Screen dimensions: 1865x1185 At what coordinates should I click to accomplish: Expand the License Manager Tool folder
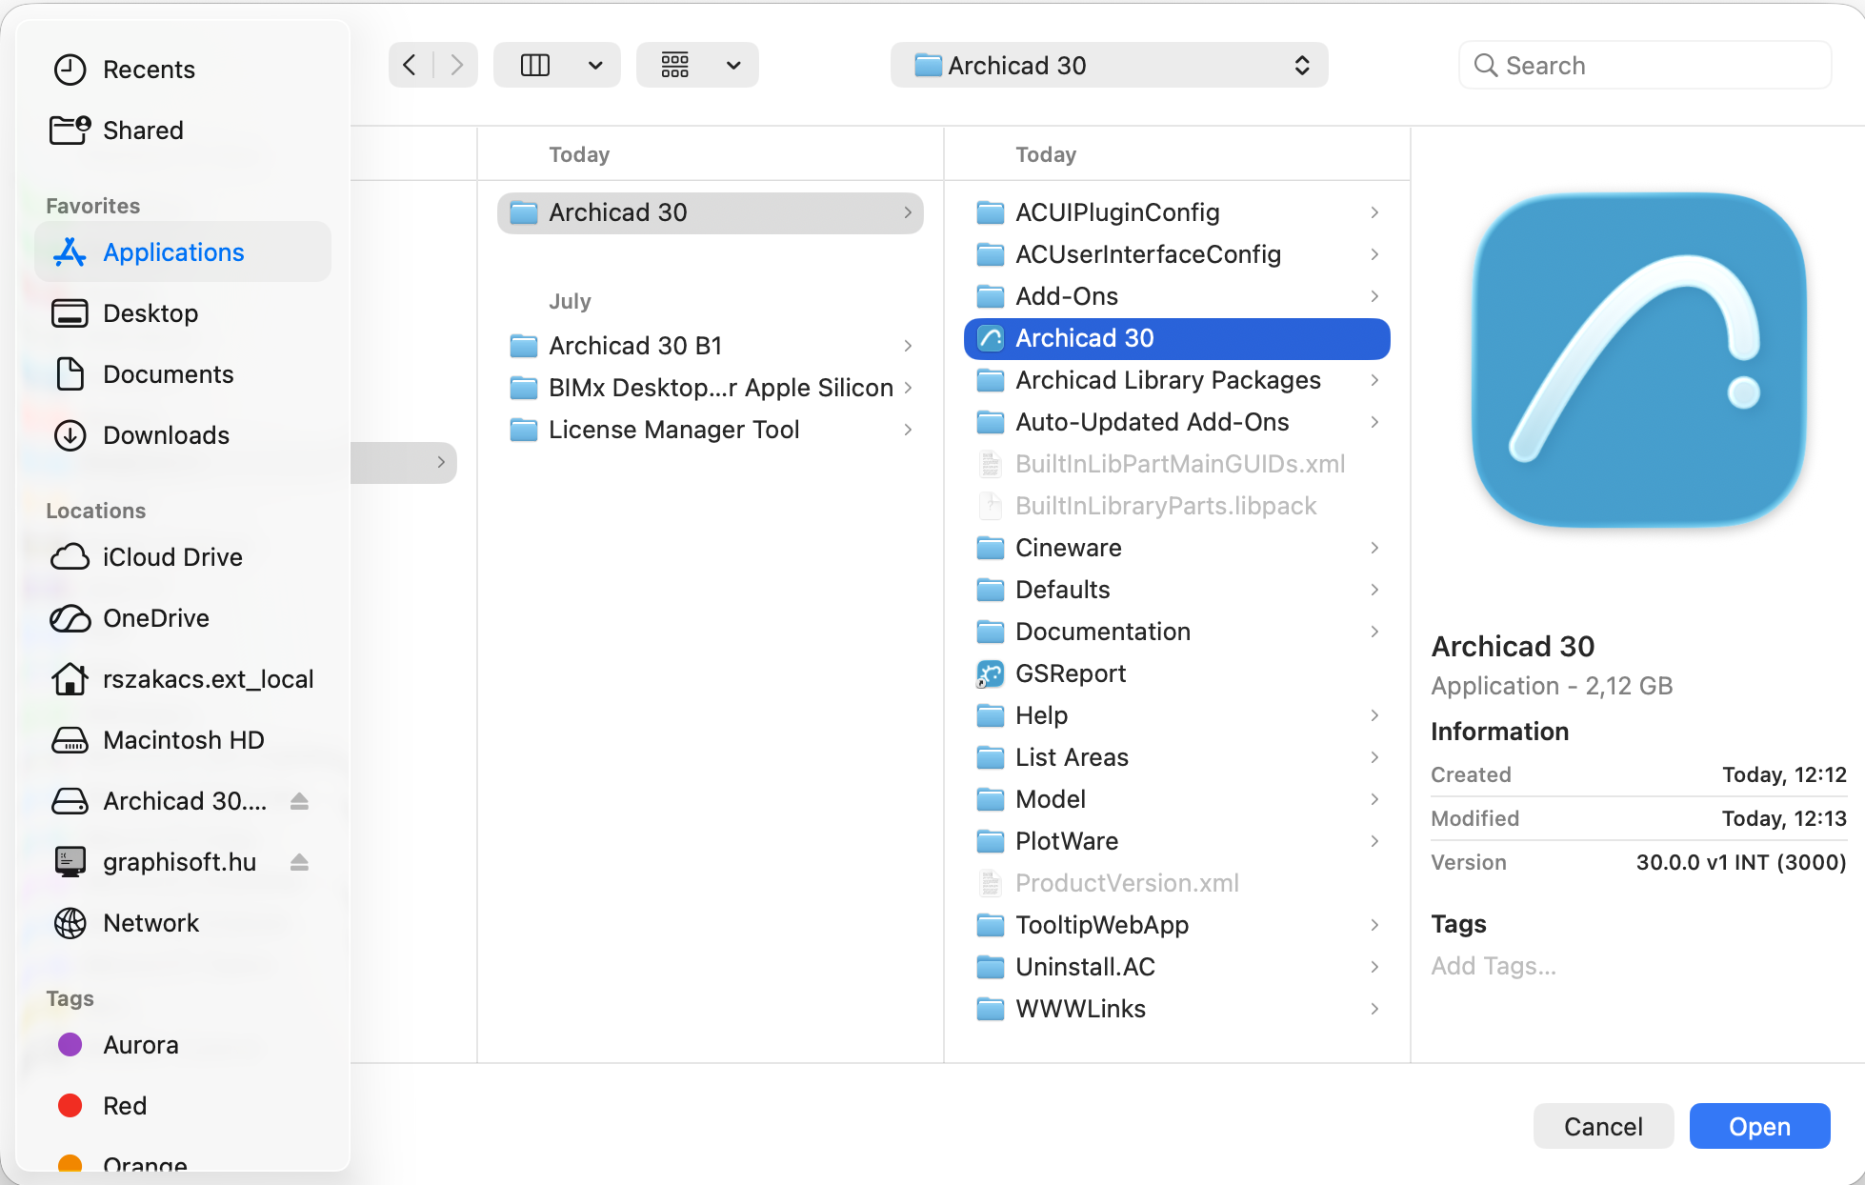(908, 430)
